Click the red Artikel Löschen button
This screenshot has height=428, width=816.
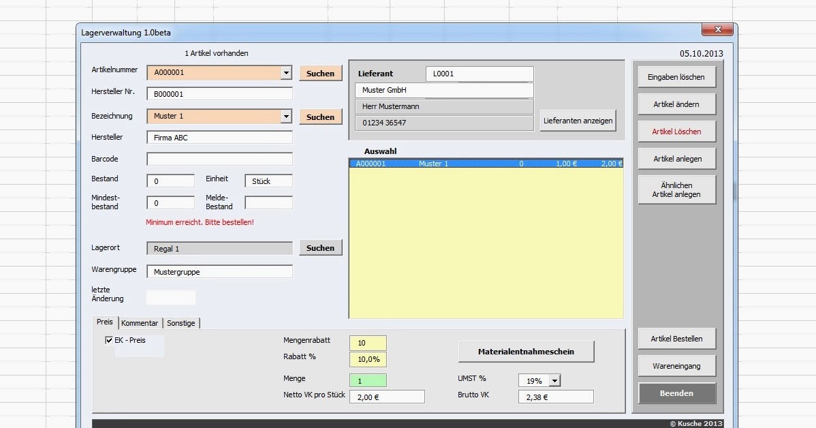(x=676, y=131)
